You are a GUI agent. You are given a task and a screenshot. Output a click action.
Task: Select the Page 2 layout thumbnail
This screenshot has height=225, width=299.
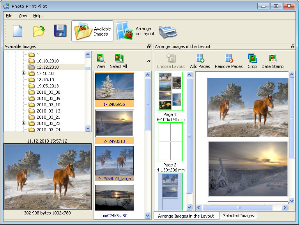pos(170,141)
